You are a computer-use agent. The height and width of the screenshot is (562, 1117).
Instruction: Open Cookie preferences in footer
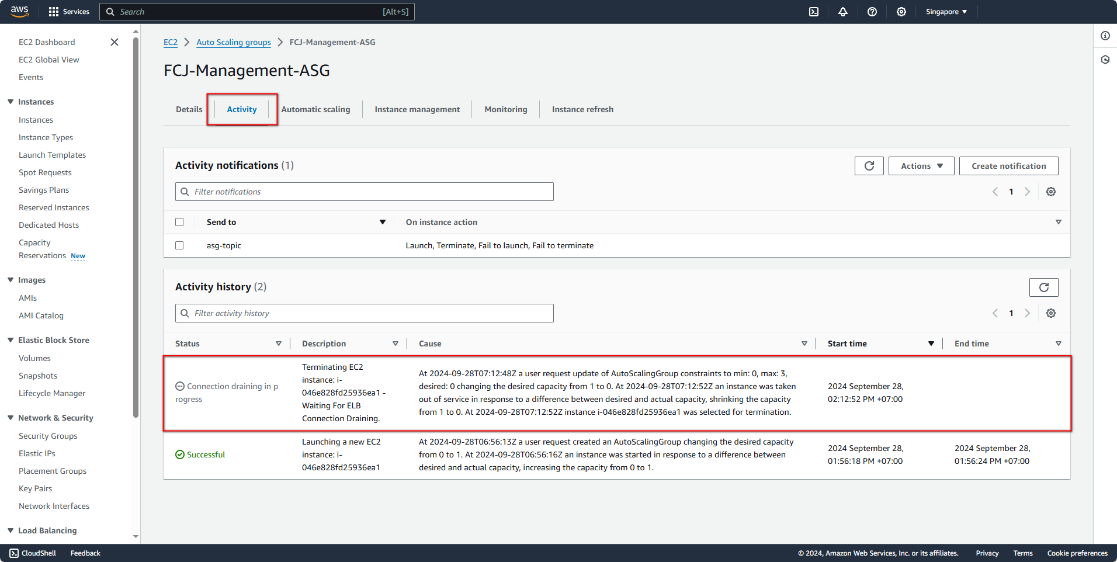point(1077,553)
